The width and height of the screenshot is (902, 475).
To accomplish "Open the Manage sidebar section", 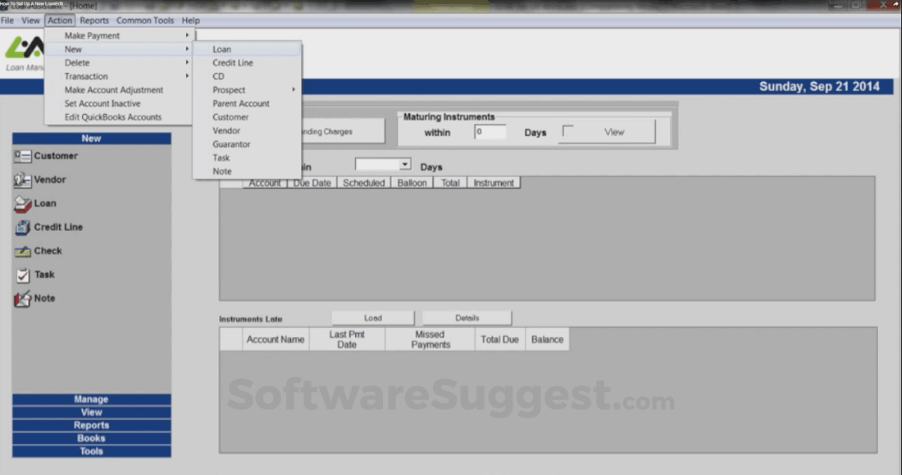I will (x=92, y=399).
